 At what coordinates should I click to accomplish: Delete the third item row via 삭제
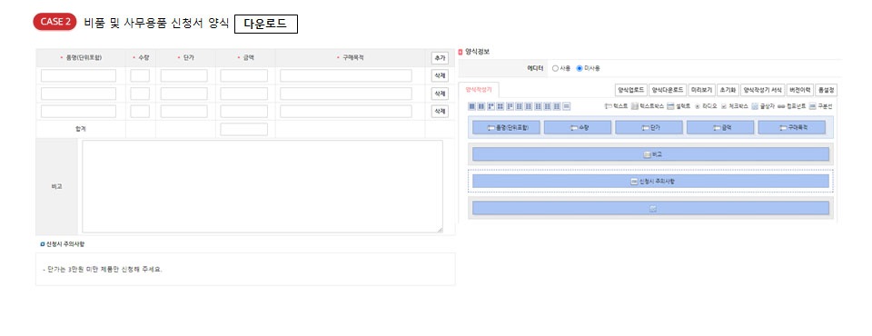click(x=440, y=112)
